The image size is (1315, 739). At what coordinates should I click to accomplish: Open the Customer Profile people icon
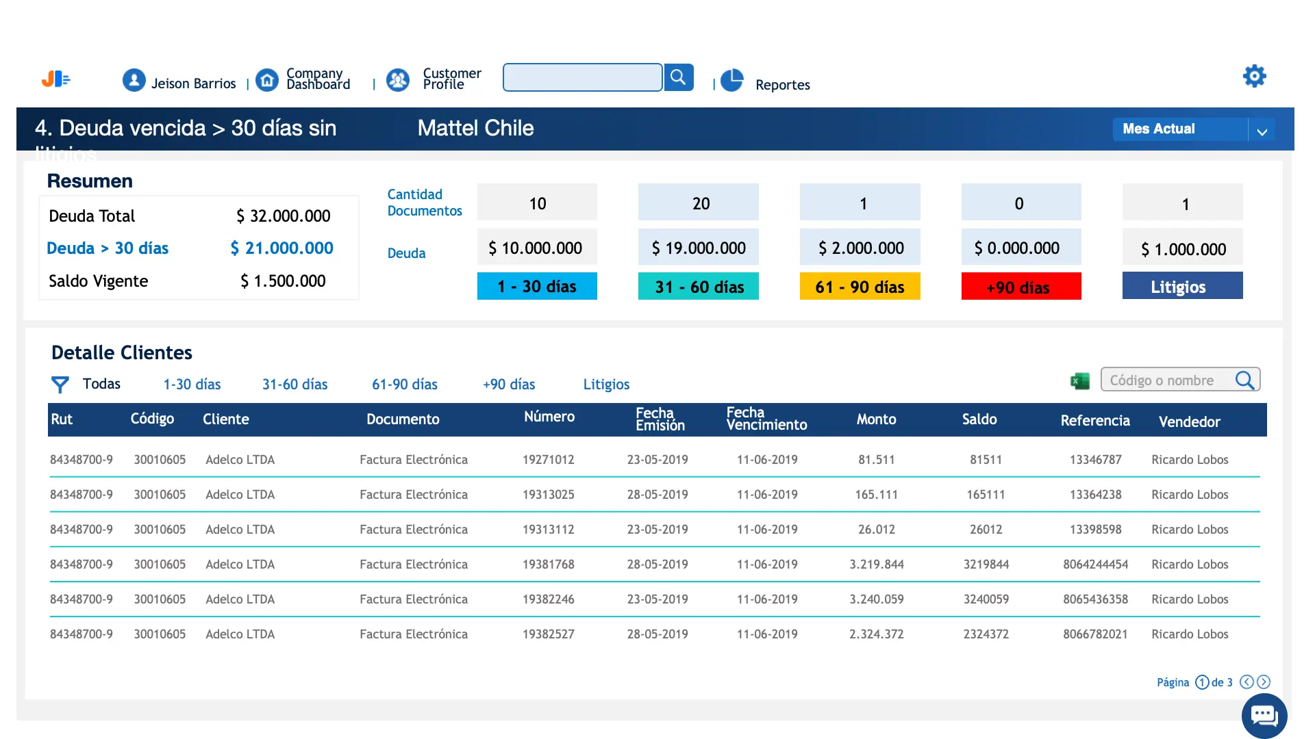398,80
